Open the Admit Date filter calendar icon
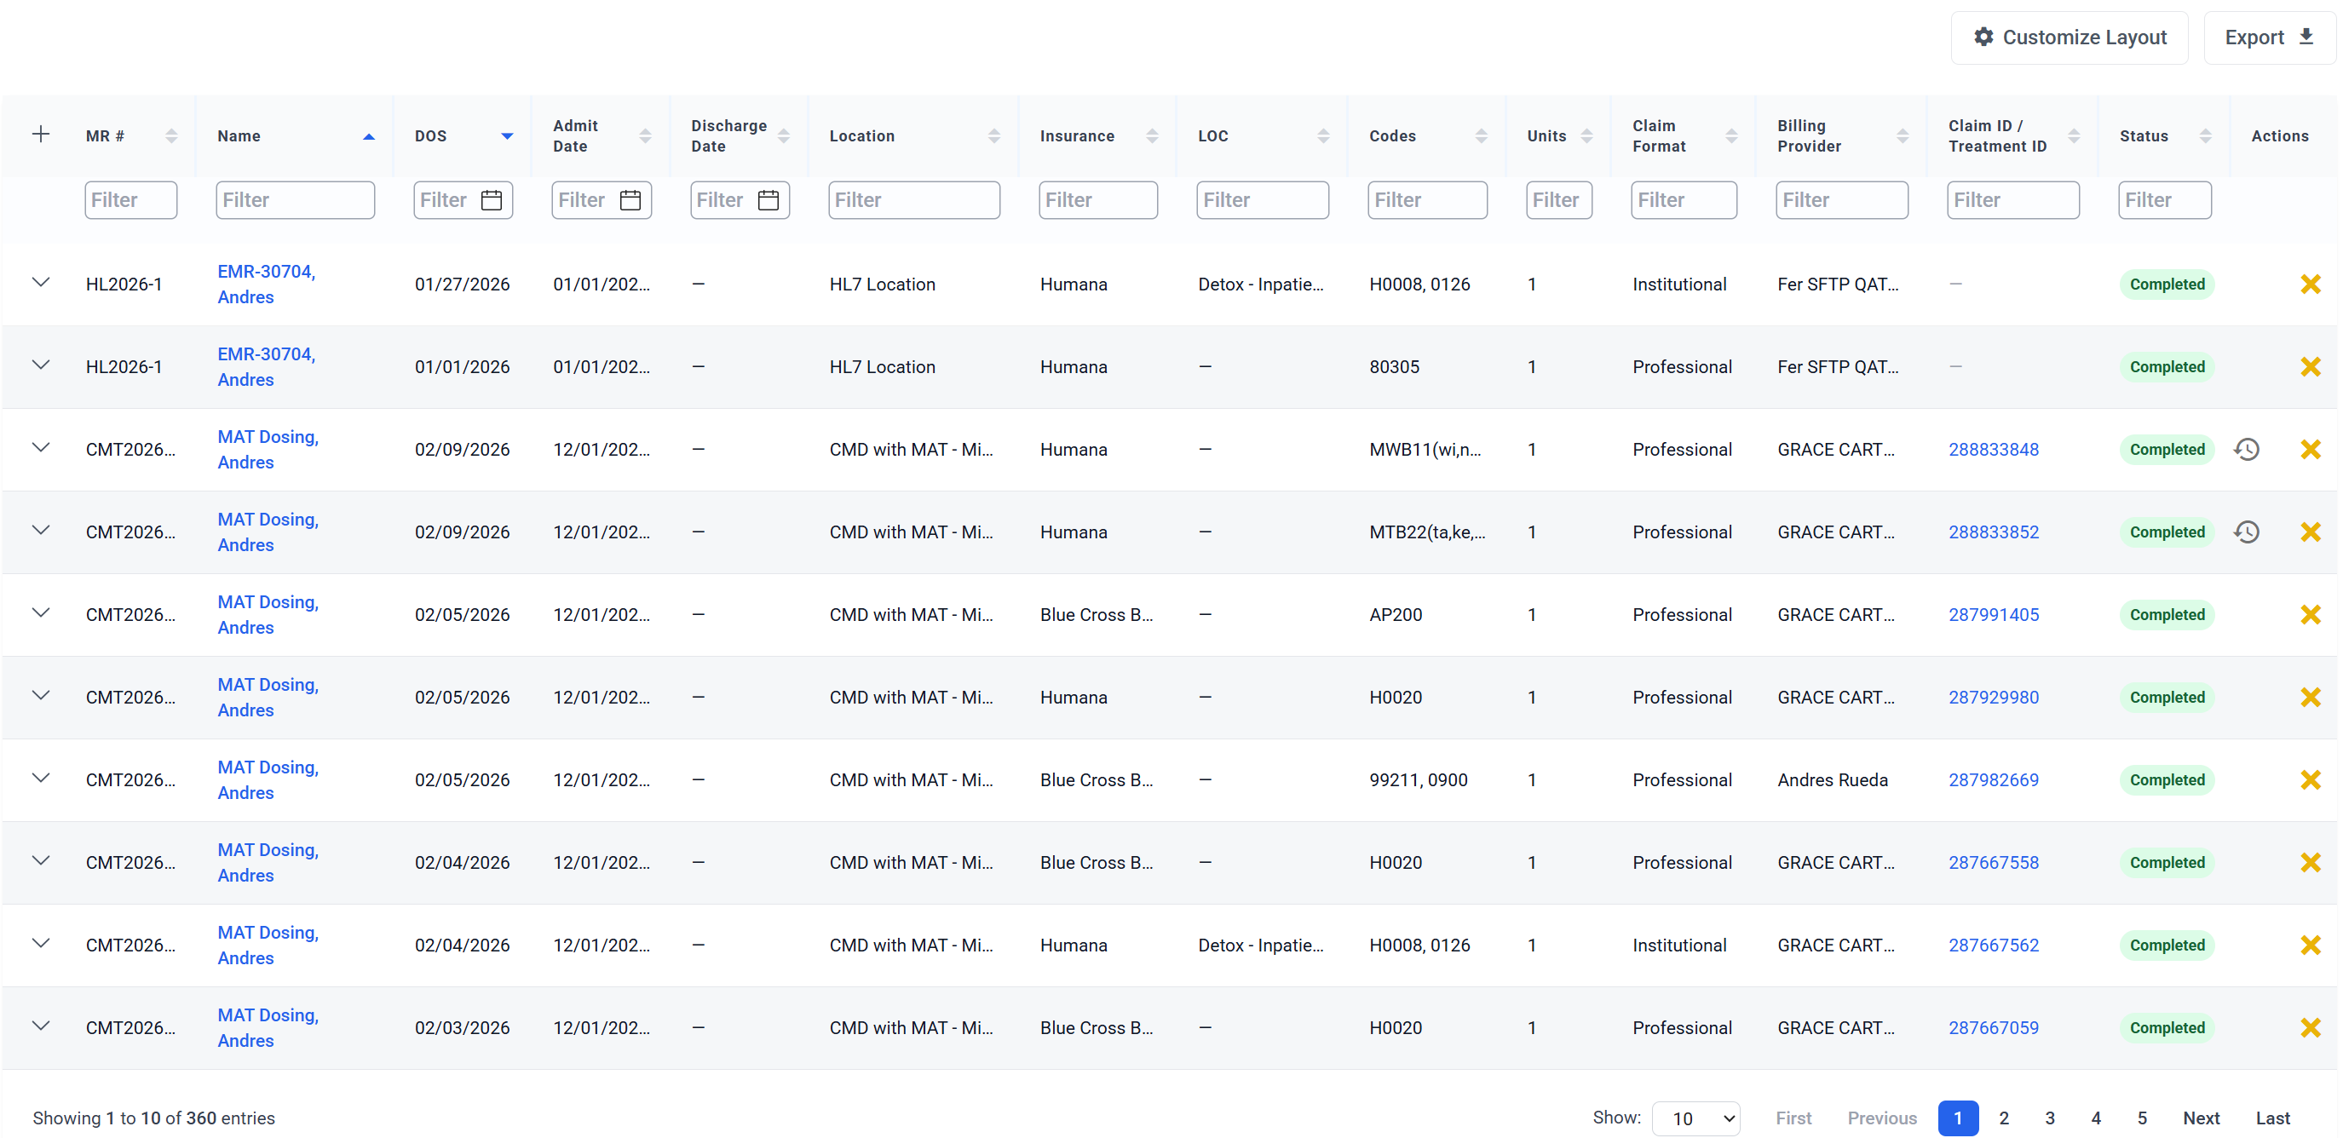The width and height of the screenshot is (2343, 1138). [630, 200]
